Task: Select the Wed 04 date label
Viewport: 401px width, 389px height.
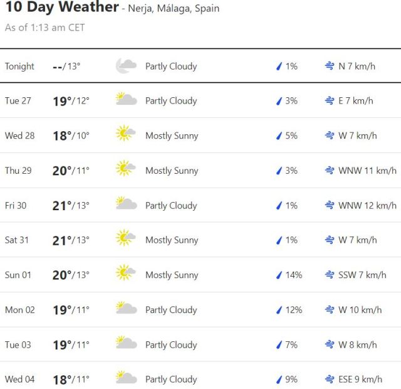Action: tap(19, 379)
